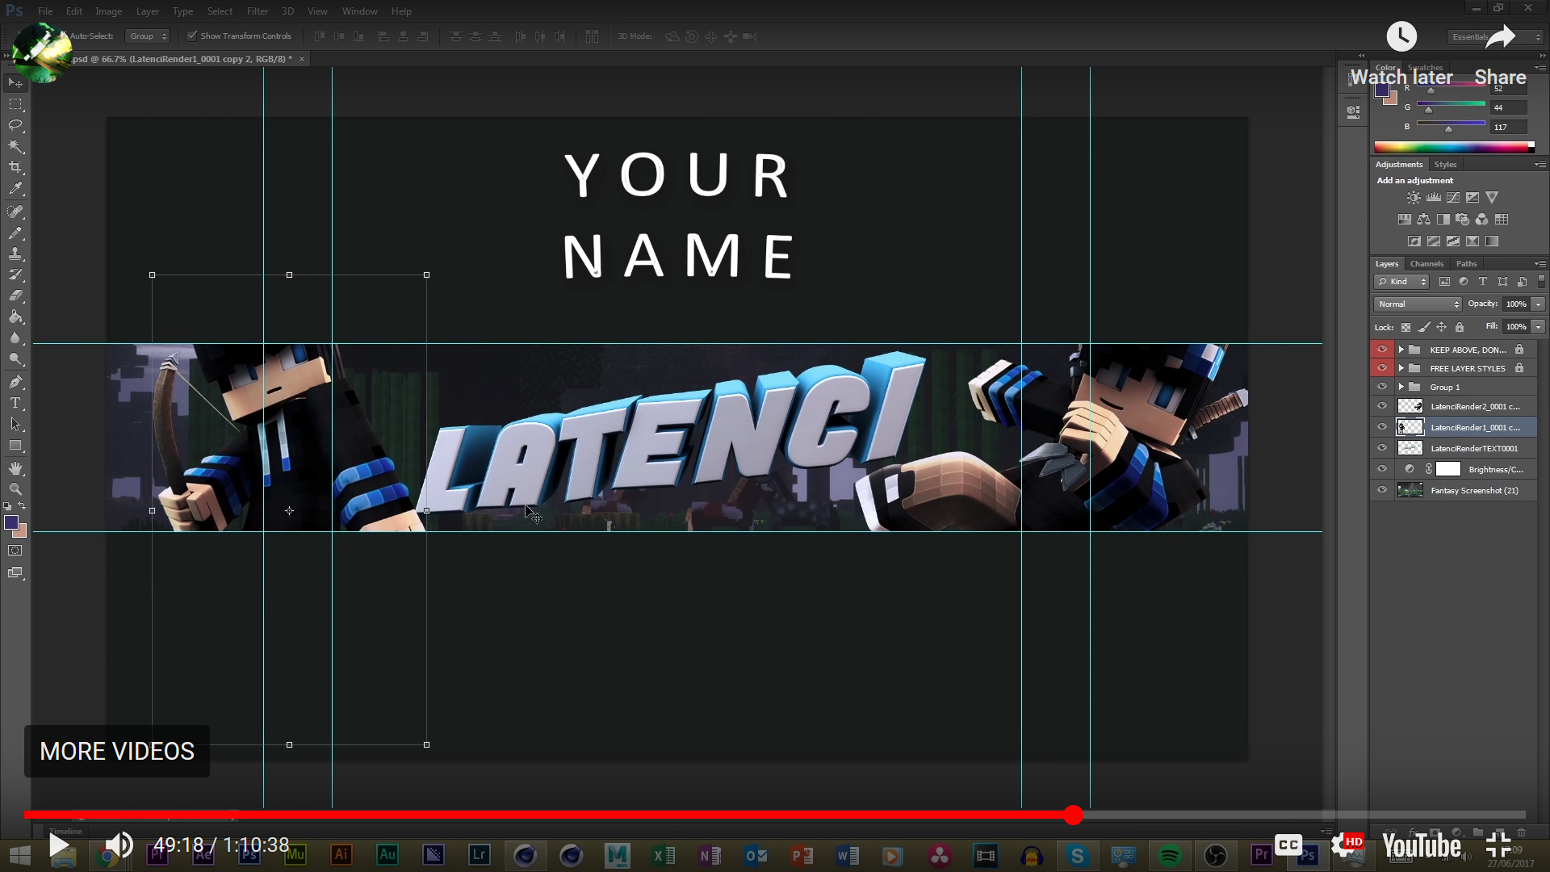Hide the LatenciRender1_0001 layer
Viewport: 1550px width, 872px height.
pyautogui.click(x=1382, y=427)
